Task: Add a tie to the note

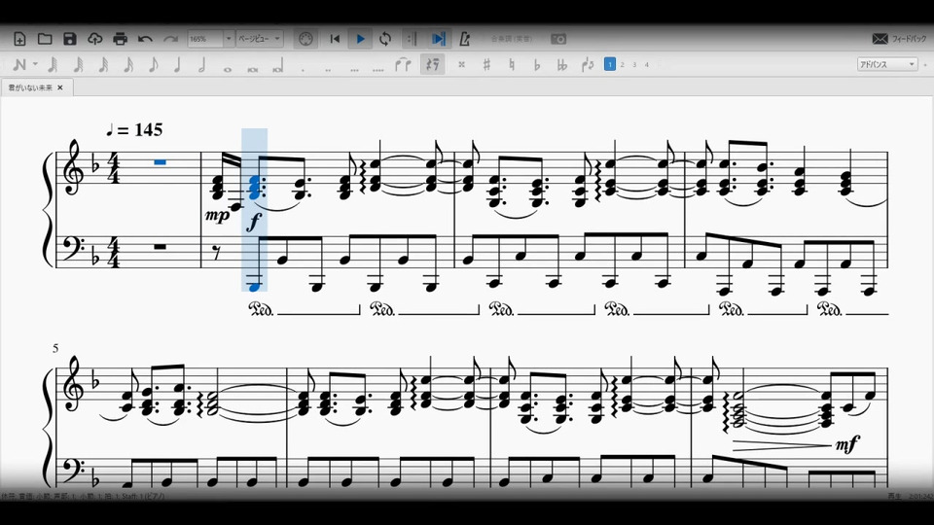Action: 403,65
